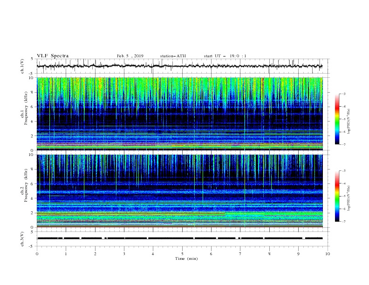Viewport: 369px width, 285px height.
Task: Click the lower 'log(PSD)(V²/Hz)' colorbar label
Action: pyautogui.click(x=349, y=198)
